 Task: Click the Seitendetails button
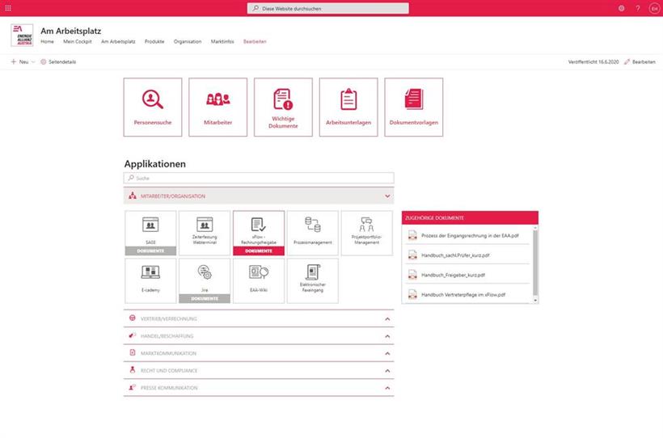(58, 61)
